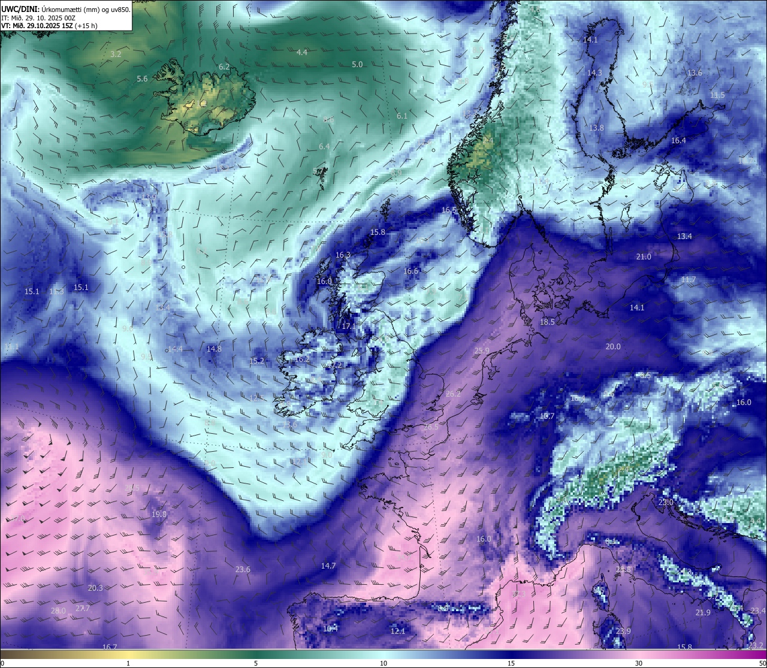Click the 5.6 value west of Iceland
767x668 pixels.
142,79
